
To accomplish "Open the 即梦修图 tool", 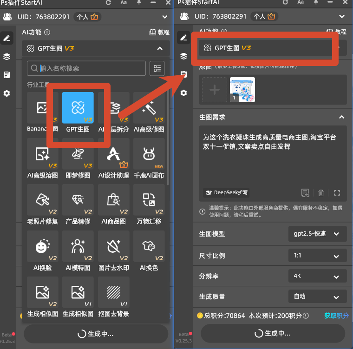I will 78,154.
